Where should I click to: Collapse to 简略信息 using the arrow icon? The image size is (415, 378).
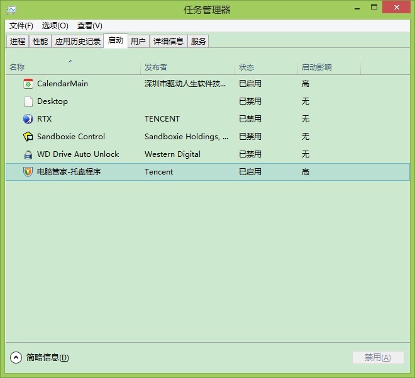pyautogui.click(x=16, y=357)
